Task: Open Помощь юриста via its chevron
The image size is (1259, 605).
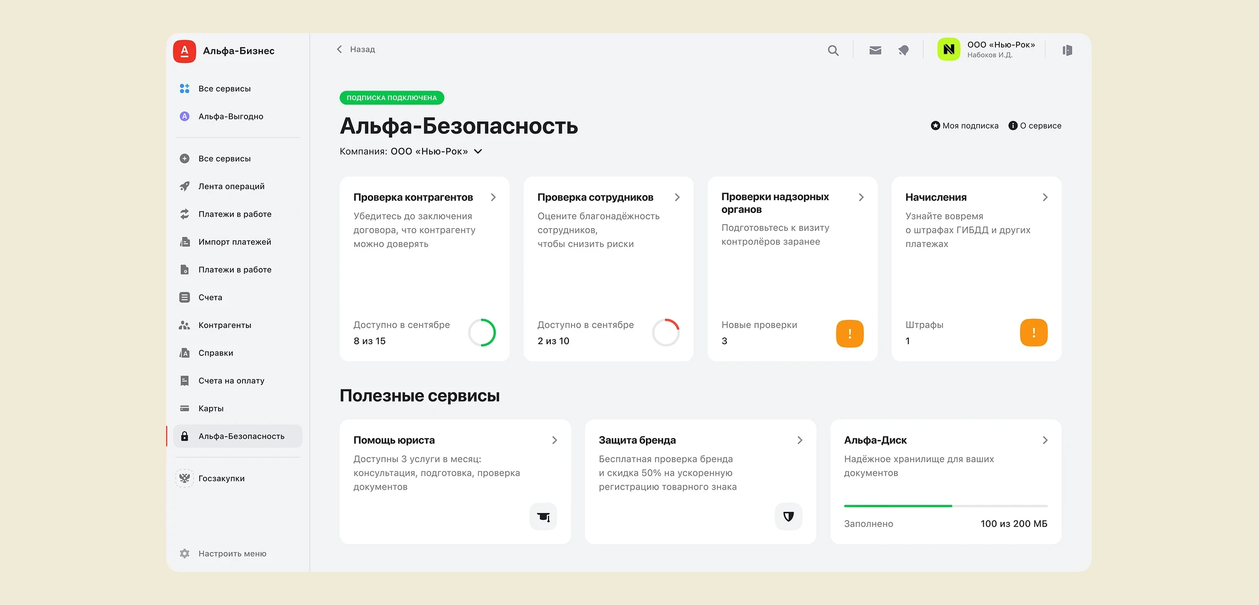Action: (x=554, y=441)
